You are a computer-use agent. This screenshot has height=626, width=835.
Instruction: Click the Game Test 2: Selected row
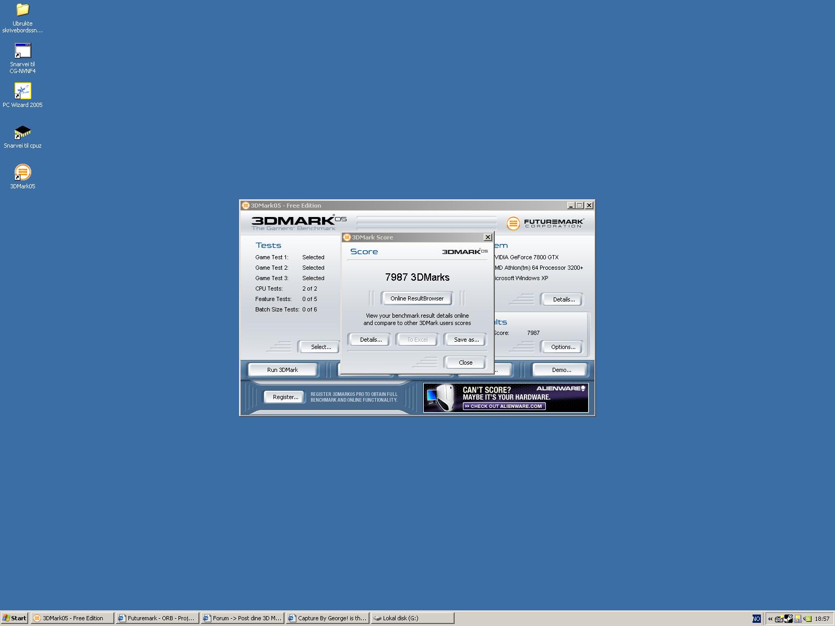tap(290, 268)
